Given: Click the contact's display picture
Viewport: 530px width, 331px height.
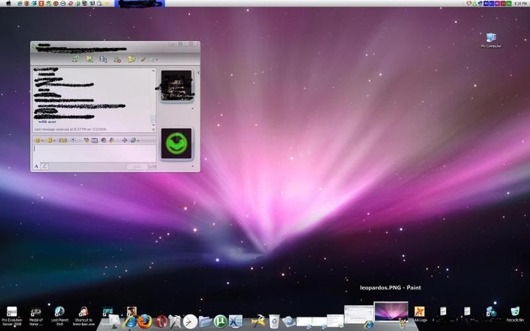Looking at the screenshot, I should click(x=176, y=85).
